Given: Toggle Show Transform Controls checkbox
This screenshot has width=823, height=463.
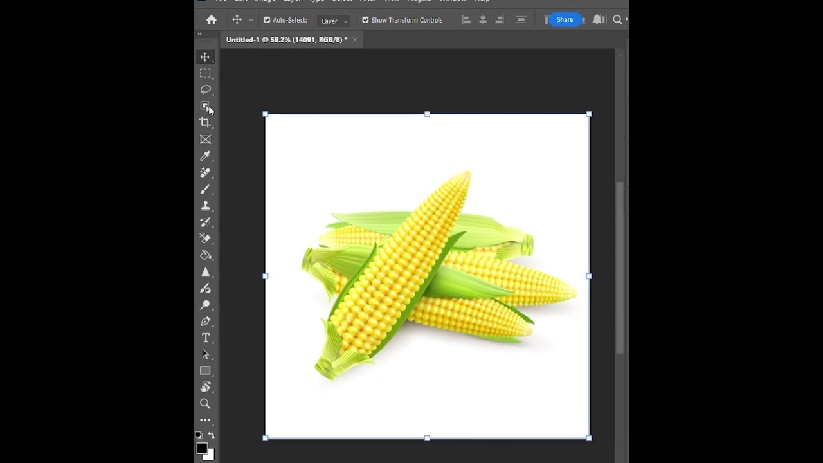Looking at the screenshot, I should (x=365, y=20).
